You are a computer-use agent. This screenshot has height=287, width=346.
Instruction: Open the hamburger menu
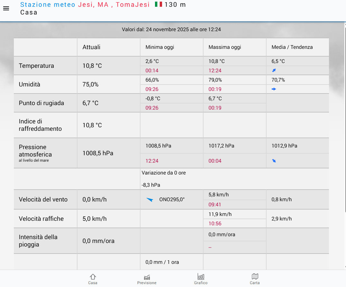6,8
